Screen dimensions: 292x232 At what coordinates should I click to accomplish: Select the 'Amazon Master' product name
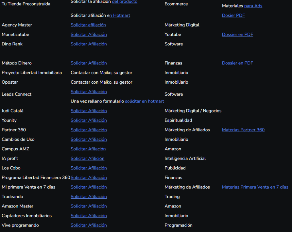coord(17,206)
